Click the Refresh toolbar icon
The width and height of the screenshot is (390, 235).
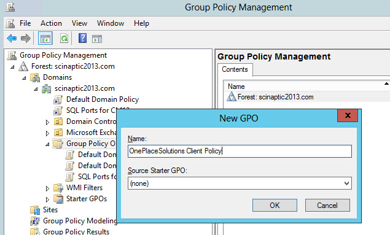pyautogui.click(x=64, y=39)
